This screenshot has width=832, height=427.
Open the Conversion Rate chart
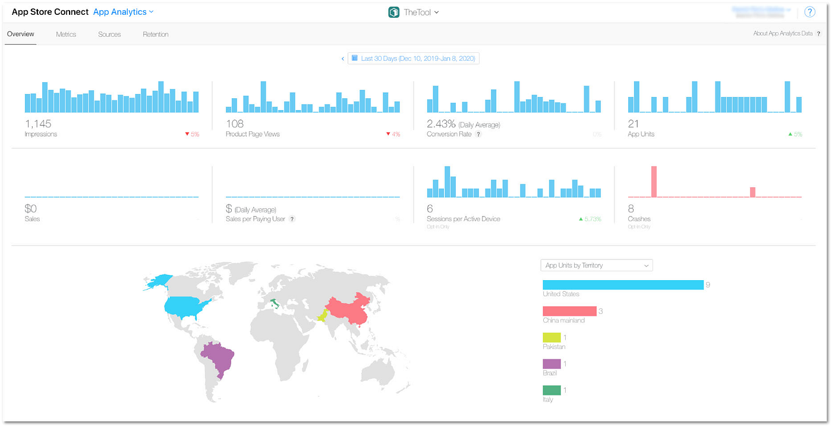pos(514,96)
